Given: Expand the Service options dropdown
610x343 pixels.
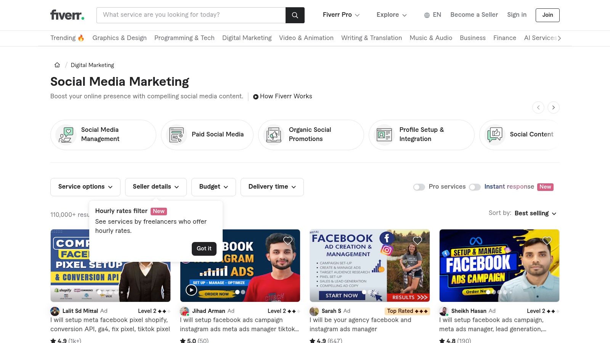Looking at the screenshot, I should pos(85,187).
